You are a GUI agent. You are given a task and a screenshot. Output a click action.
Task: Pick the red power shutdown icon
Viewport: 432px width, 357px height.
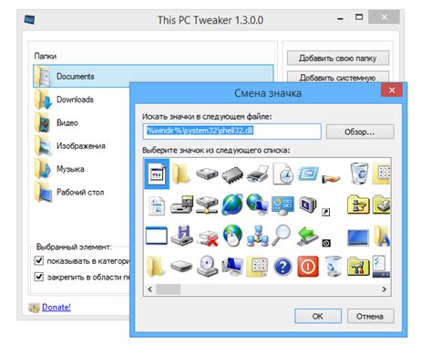coord(308,267)
